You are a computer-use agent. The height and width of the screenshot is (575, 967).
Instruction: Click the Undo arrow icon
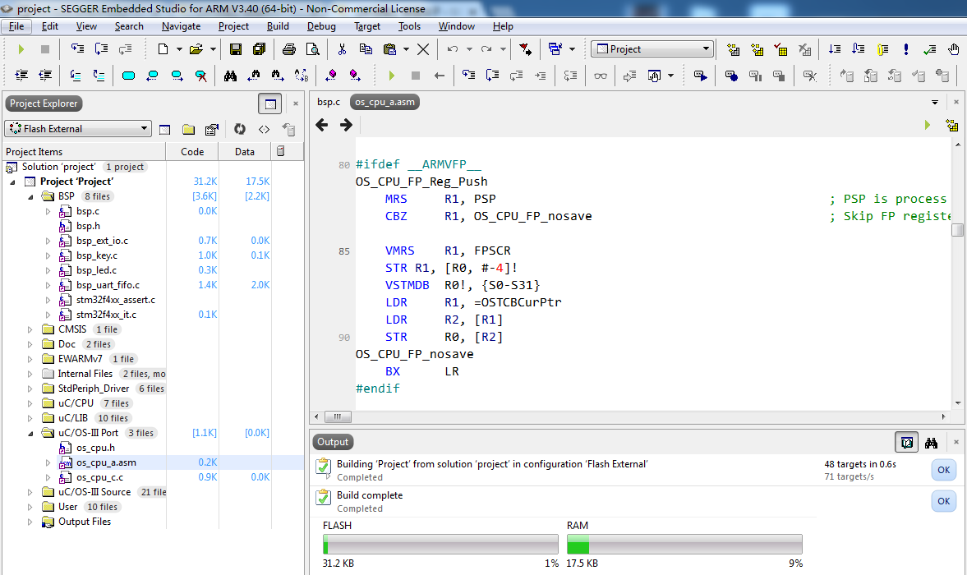(x=453, y=49)
